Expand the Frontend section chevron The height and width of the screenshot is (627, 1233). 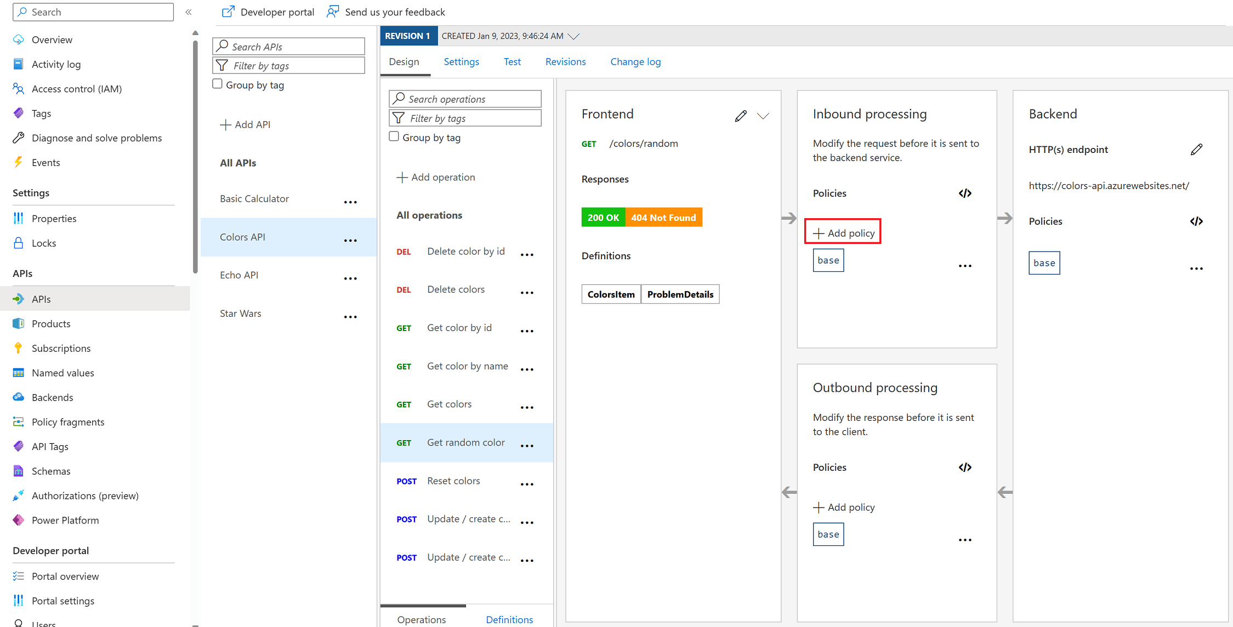tap(763, 116)
